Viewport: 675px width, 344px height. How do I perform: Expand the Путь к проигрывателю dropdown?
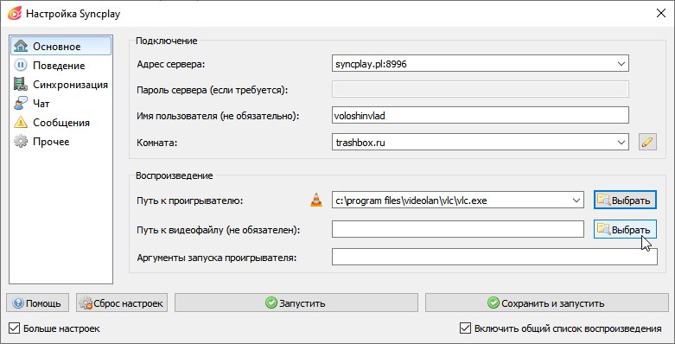[576, 201]
